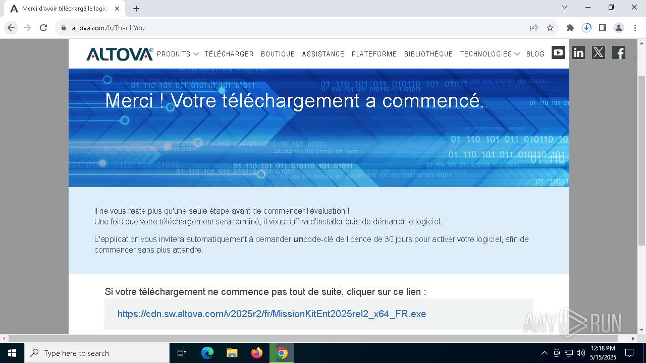Go back with browser back arrow

[11, 28]
